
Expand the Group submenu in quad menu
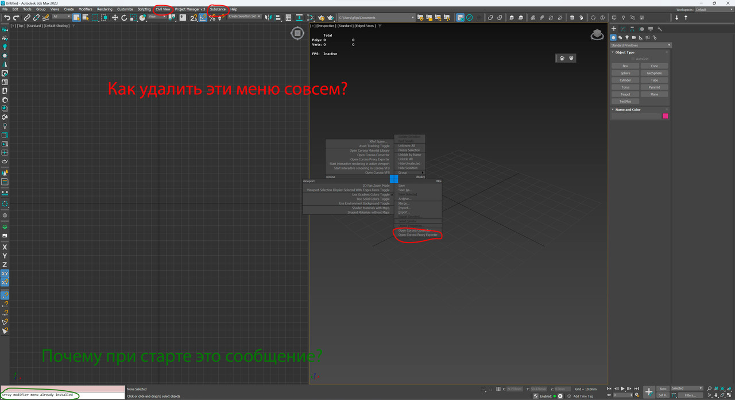411,172
